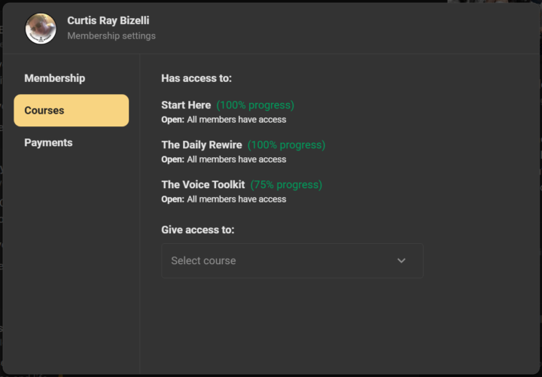The image size is (542, 377).
Task: Click the Start Here 100% progress text
Action: tap(255, 105)
